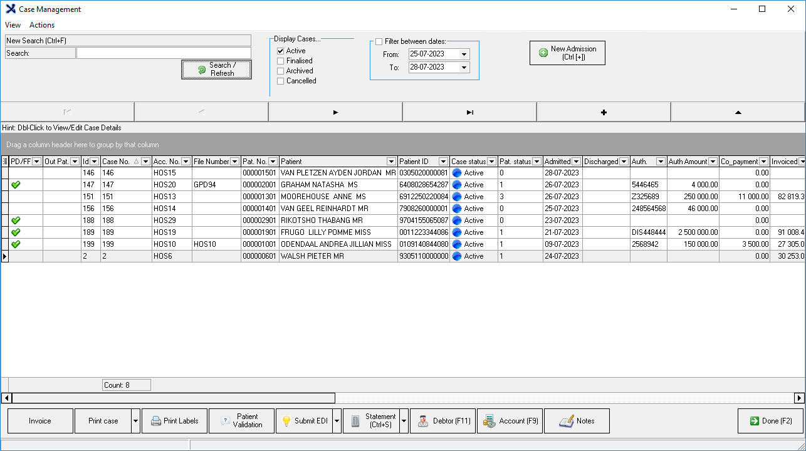Enable Filter between dates checkbox
Image resolution: width=806 pixels, height=451 pixels.
point(379,41)
